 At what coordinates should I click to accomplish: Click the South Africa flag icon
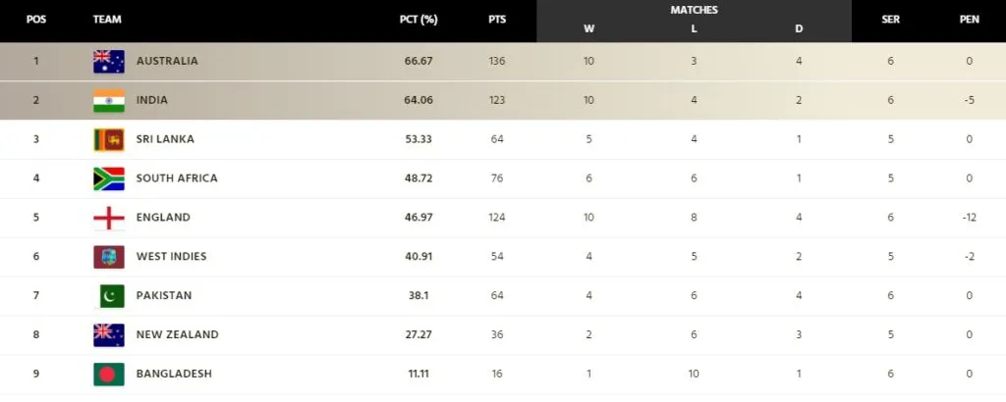click(x=109, y=178)
